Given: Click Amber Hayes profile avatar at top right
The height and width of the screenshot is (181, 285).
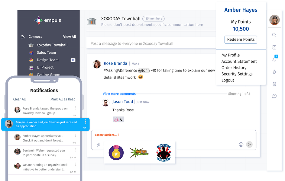Looking at the screenshot, I should [274, 20].
